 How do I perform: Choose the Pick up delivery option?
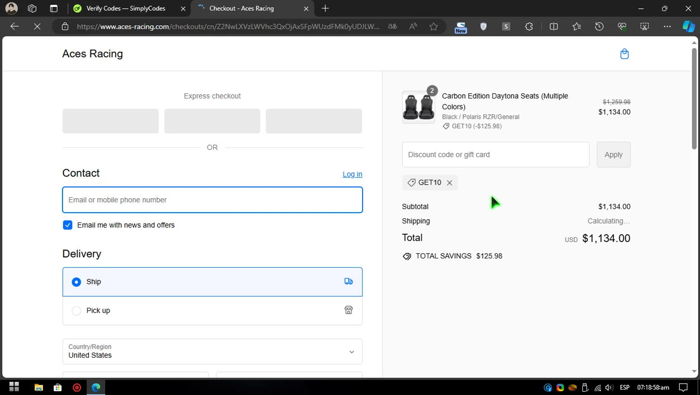77,311
